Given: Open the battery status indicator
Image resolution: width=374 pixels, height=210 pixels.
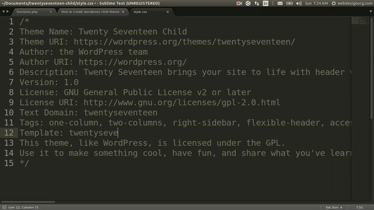Looking at the screenshot, I should (x=289, y=3).
